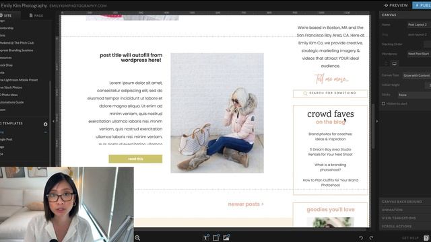Edit the Stacking Order value
Screen dimensions: 431x242
coord(427,44)
